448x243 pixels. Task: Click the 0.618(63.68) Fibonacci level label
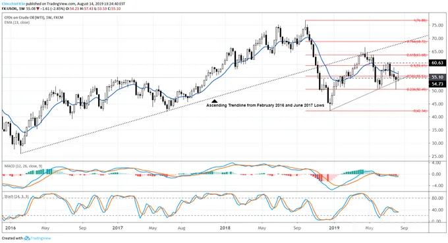click(416, 55)
